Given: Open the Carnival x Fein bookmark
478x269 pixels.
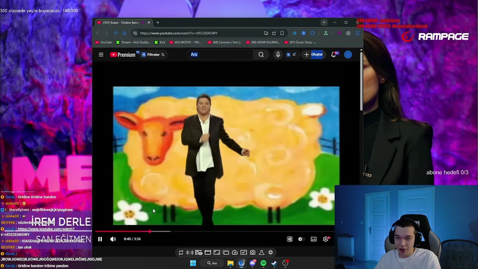Looking at the screenshot, I should 225,42.
